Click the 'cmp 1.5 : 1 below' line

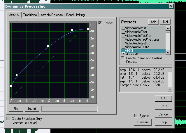click(x=142, y=74)
